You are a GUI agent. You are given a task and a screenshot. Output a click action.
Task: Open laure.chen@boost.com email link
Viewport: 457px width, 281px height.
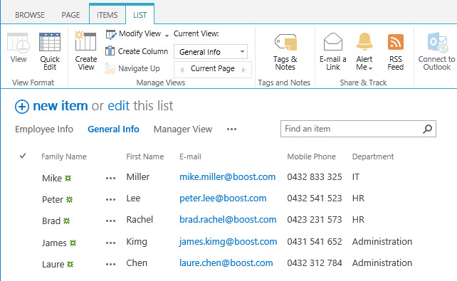click(226, 263)
